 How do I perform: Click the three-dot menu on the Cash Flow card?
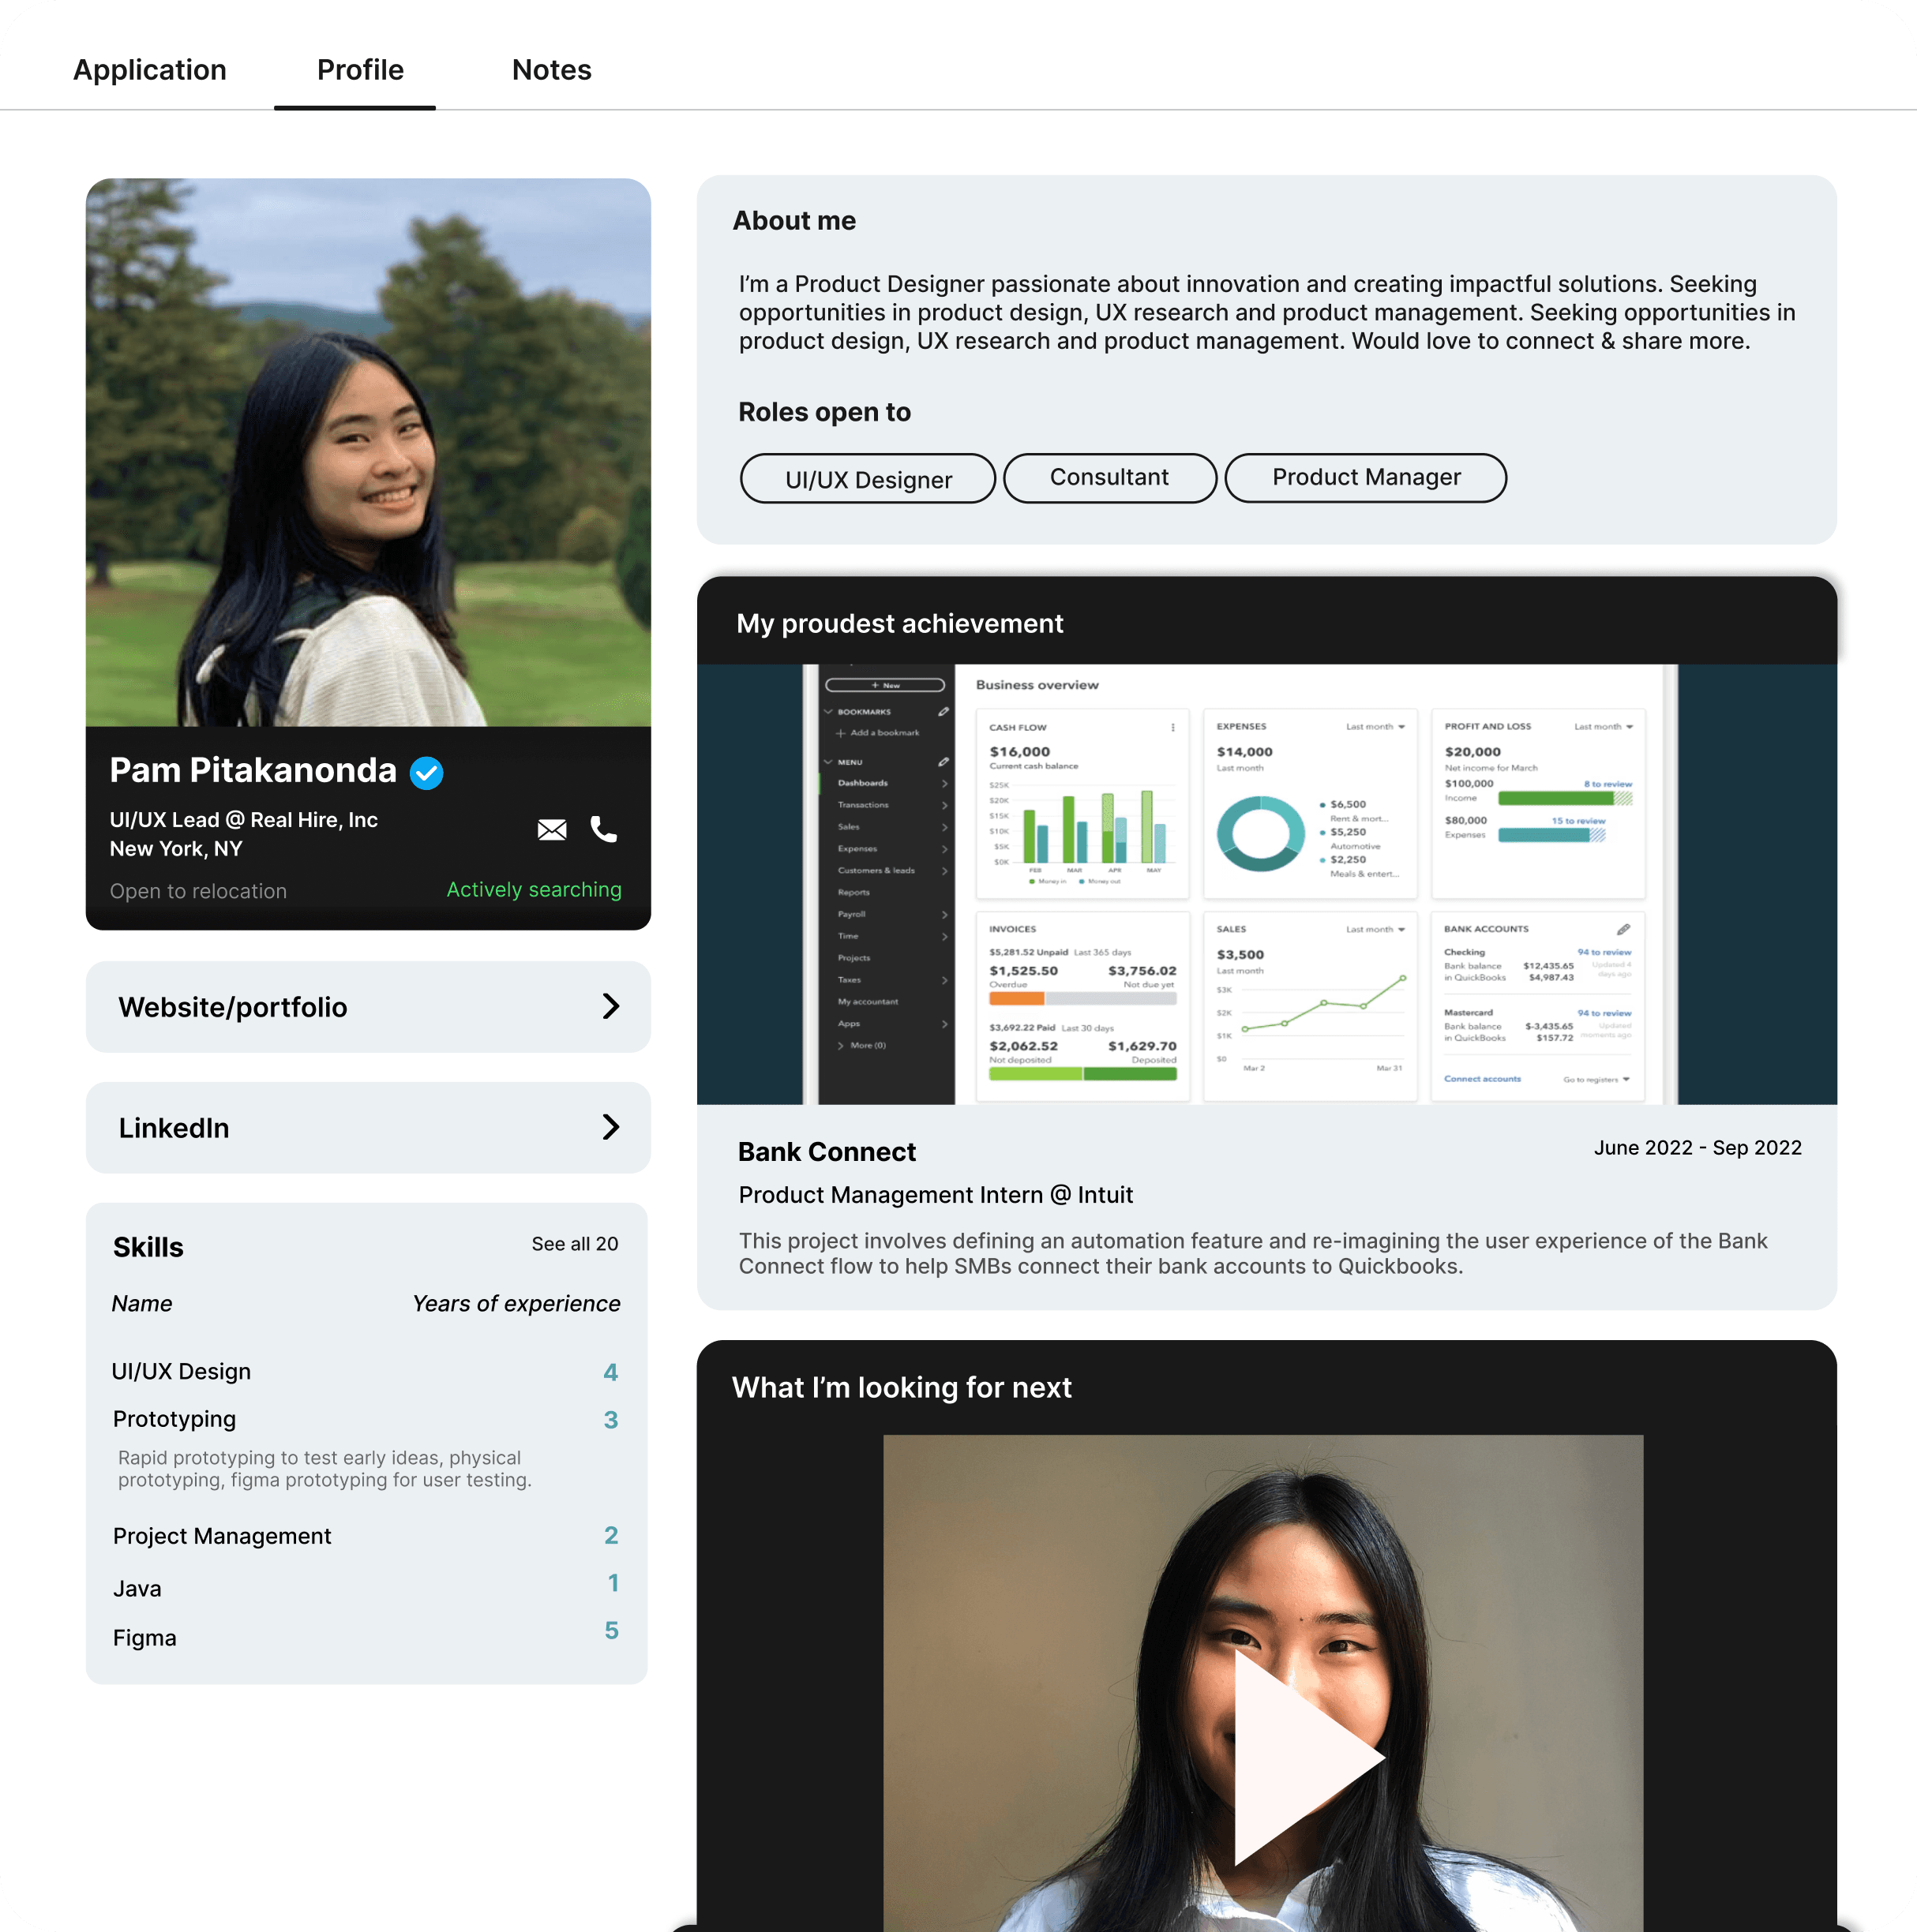[1172, 729]
